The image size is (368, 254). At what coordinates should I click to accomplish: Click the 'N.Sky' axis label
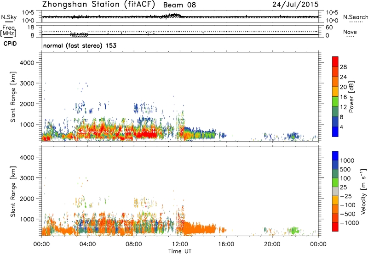coord(9,17)
